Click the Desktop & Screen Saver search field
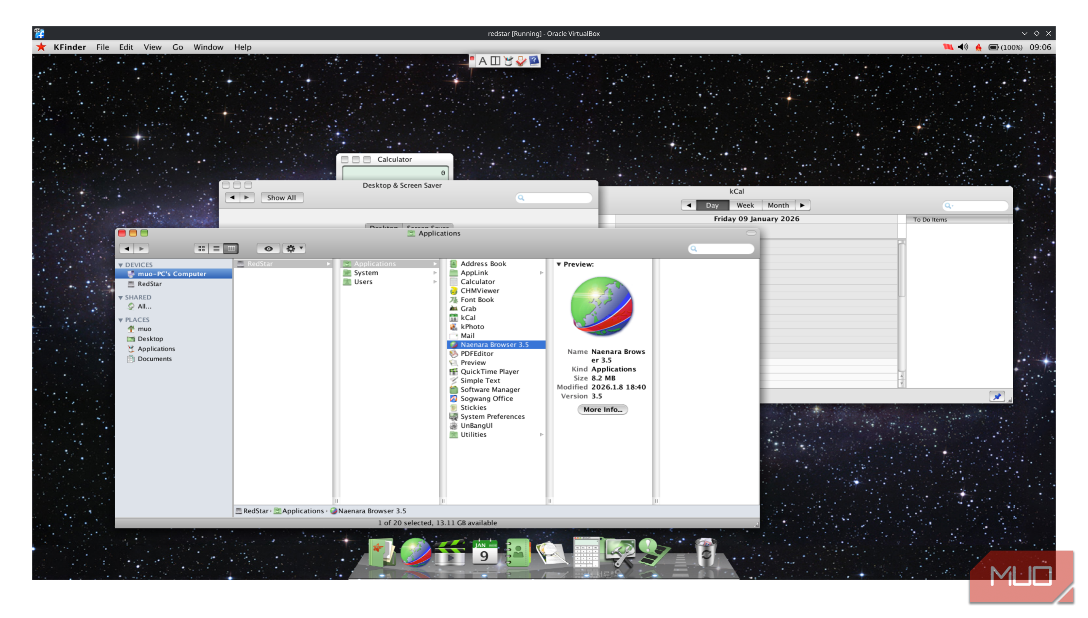Image resolution: width=1088 pixels, height=618 pixels. 553,198
